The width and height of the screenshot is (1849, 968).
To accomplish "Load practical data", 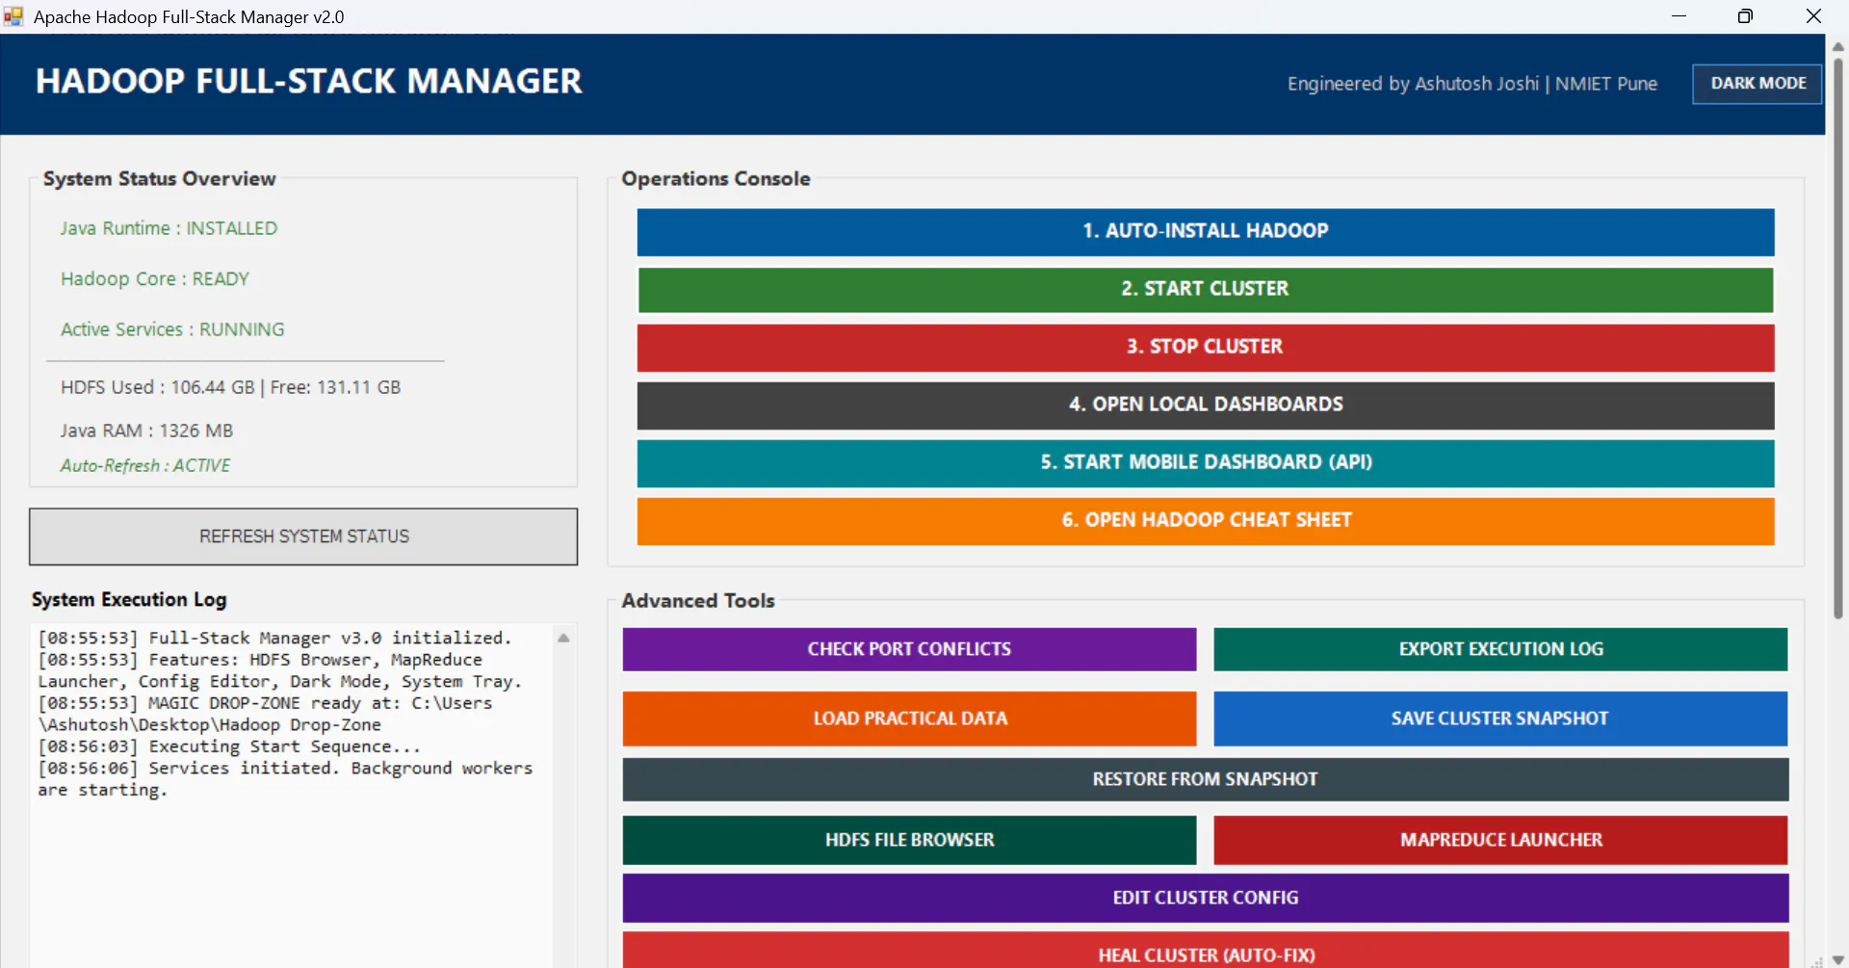I will click(909, 719).
